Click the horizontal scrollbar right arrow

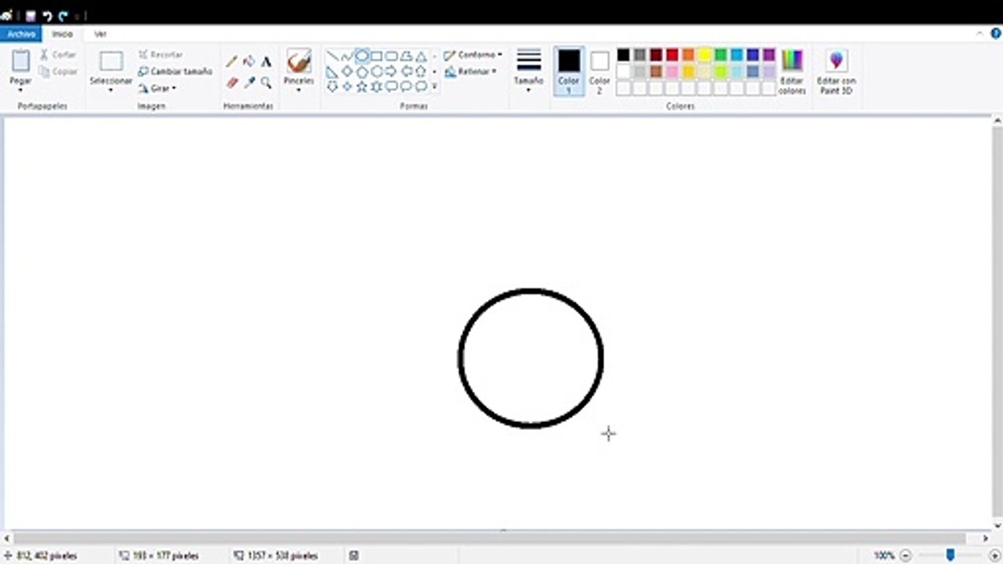[986, 538]
